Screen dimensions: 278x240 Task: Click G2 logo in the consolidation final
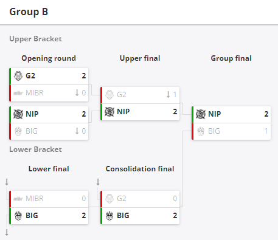(x=109, y=199)
